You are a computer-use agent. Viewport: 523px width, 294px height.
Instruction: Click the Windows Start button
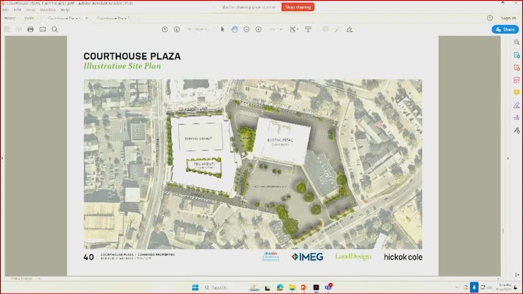click(x=195, y=287)
